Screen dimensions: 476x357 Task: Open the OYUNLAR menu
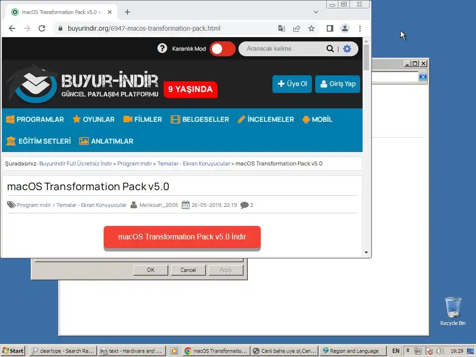coord(93,119)
